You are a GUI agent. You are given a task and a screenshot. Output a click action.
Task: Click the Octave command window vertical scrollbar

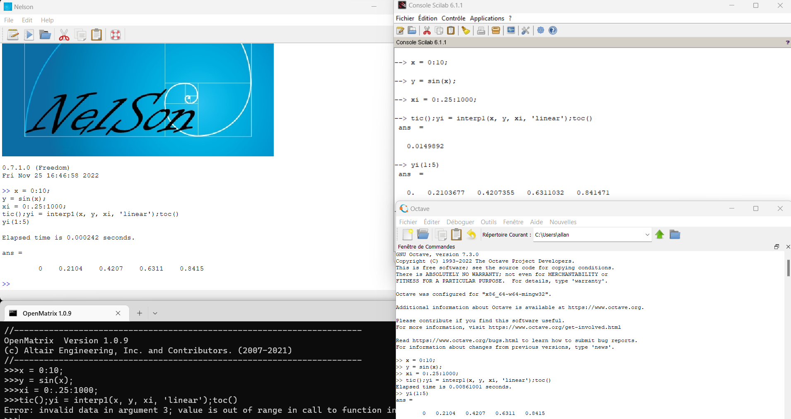click(788, 268)
